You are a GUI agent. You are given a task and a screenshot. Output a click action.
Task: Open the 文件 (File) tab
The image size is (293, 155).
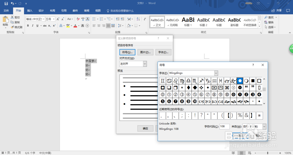[6, 11]
